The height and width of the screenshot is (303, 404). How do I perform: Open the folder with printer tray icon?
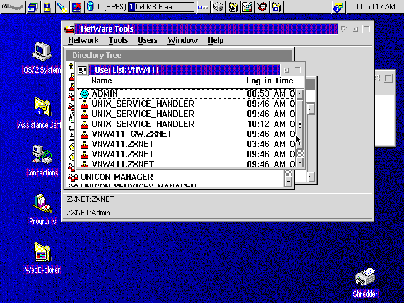click(233, 7)
